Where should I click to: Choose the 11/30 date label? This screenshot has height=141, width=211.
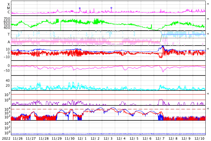pos(70,138)
